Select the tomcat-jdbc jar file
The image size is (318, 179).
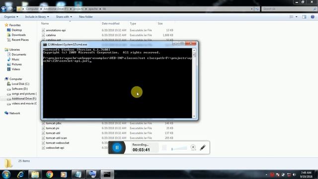tap(54, 123)
